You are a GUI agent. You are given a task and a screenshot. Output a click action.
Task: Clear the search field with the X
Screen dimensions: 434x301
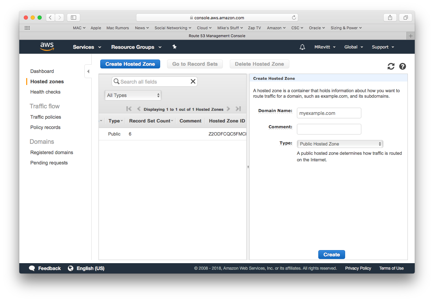pyautogui.click(x=193, y=82)
